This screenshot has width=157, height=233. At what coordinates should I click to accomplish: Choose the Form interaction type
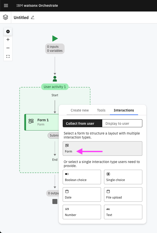point(103,148)
